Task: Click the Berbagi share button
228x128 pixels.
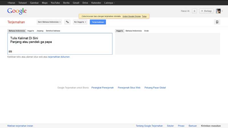Action: pyautogui.click(x=206, y=11)
